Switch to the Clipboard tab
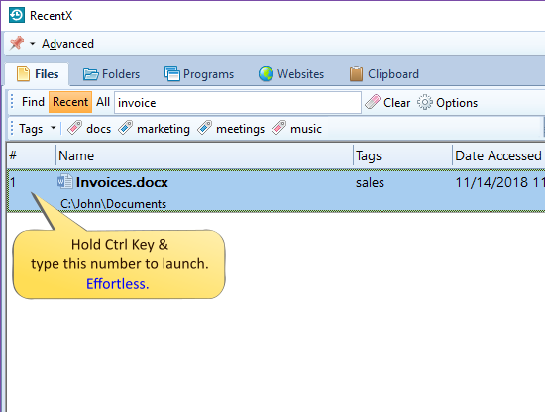Screen dimensions: 545x412 [384, 74]
